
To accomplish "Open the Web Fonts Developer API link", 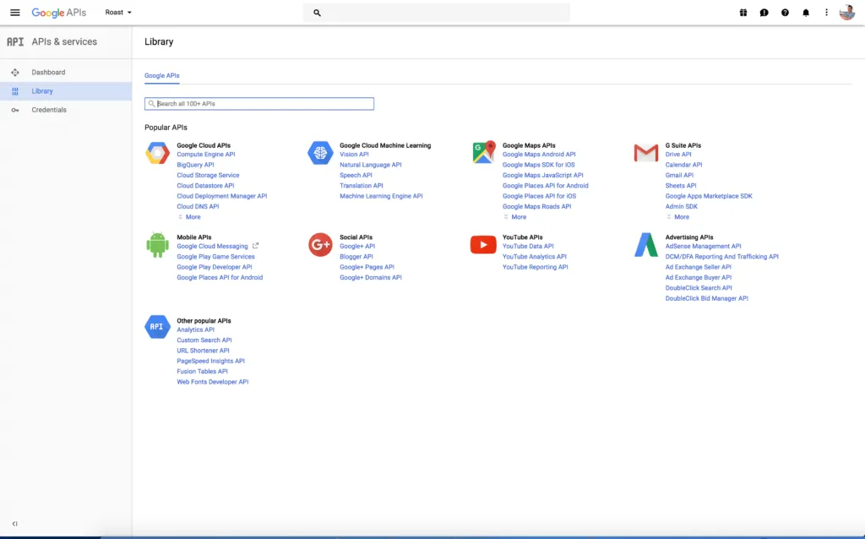I will click(213, 383).
